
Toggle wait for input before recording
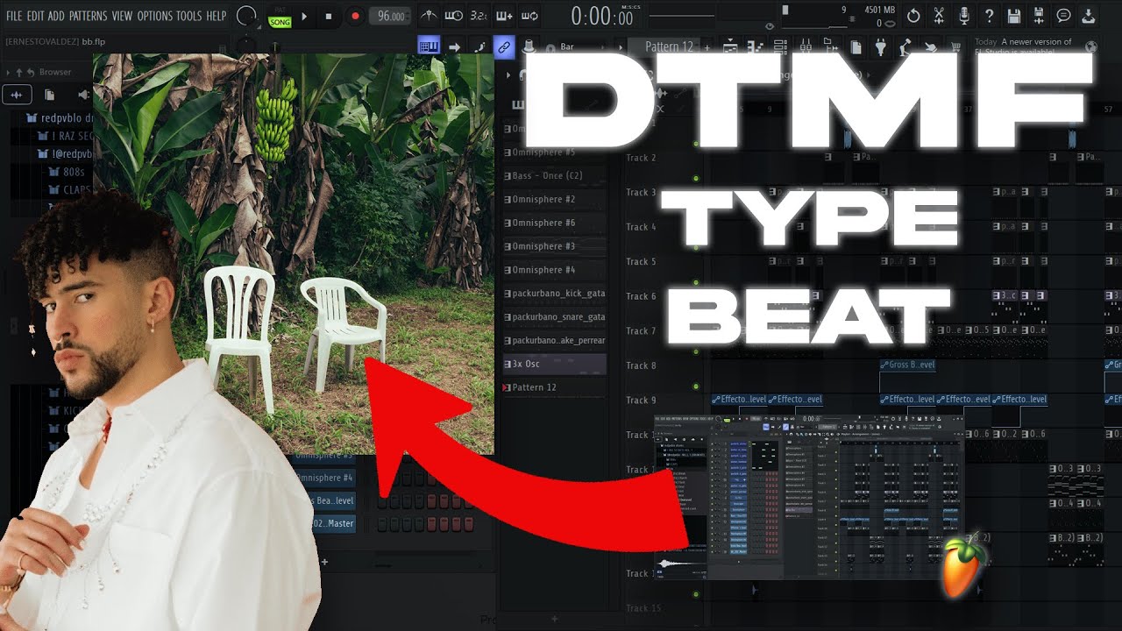(453, 15)
